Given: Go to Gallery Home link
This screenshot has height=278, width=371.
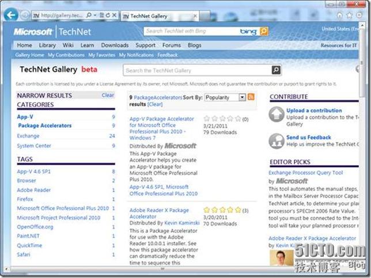Looking at the screenshot, I should [29, 55].
